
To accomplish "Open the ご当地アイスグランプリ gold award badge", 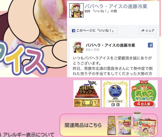I will pos(87,94).
